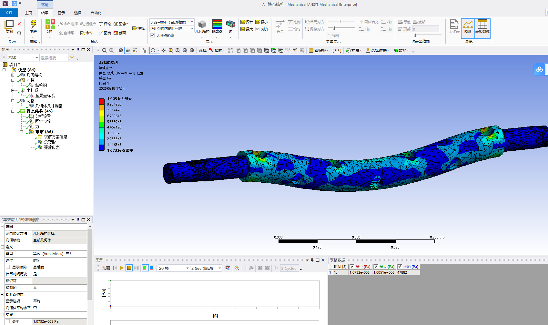Switch to the 显示 ribbon tab
Screen dimensions: 548x325
(x=61, y=13)
